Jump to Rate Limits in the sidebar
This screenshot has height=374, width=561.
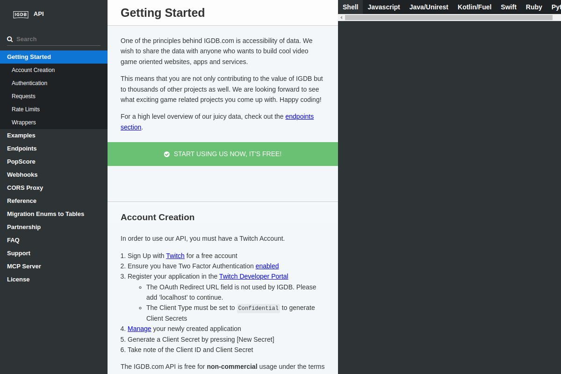pyautogui.click(x=54, y=109)
